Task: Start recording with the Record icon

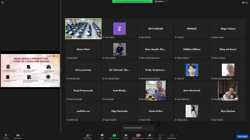Action: coord(126,135)
